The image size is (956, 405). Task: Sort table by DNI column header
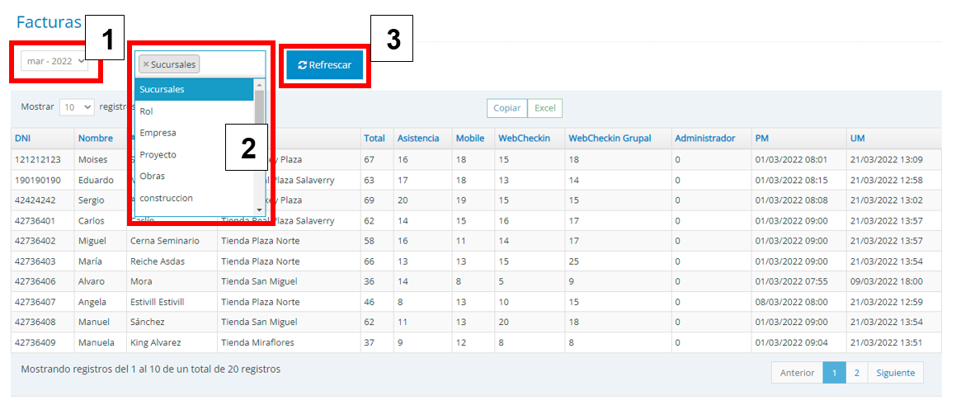[x=22, y=139]
